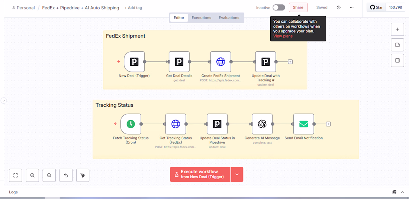Open the Execute workflow trigger dropdown arrow

237,174
